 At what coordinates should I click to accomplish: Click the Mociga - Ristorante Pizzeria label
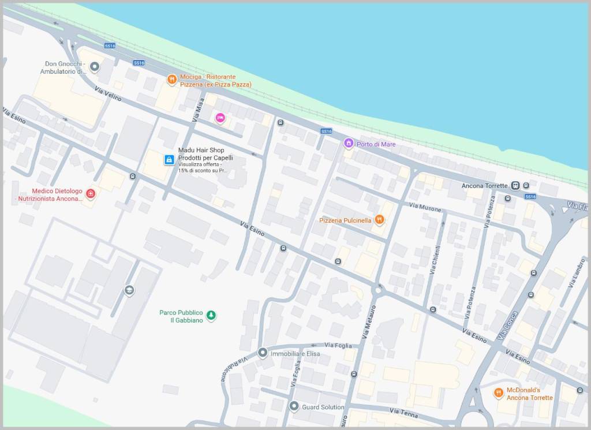(216, 81)
